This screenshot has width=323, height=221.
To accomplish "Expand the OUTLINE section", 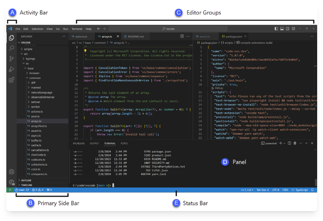I will click(x=26, y=180).
